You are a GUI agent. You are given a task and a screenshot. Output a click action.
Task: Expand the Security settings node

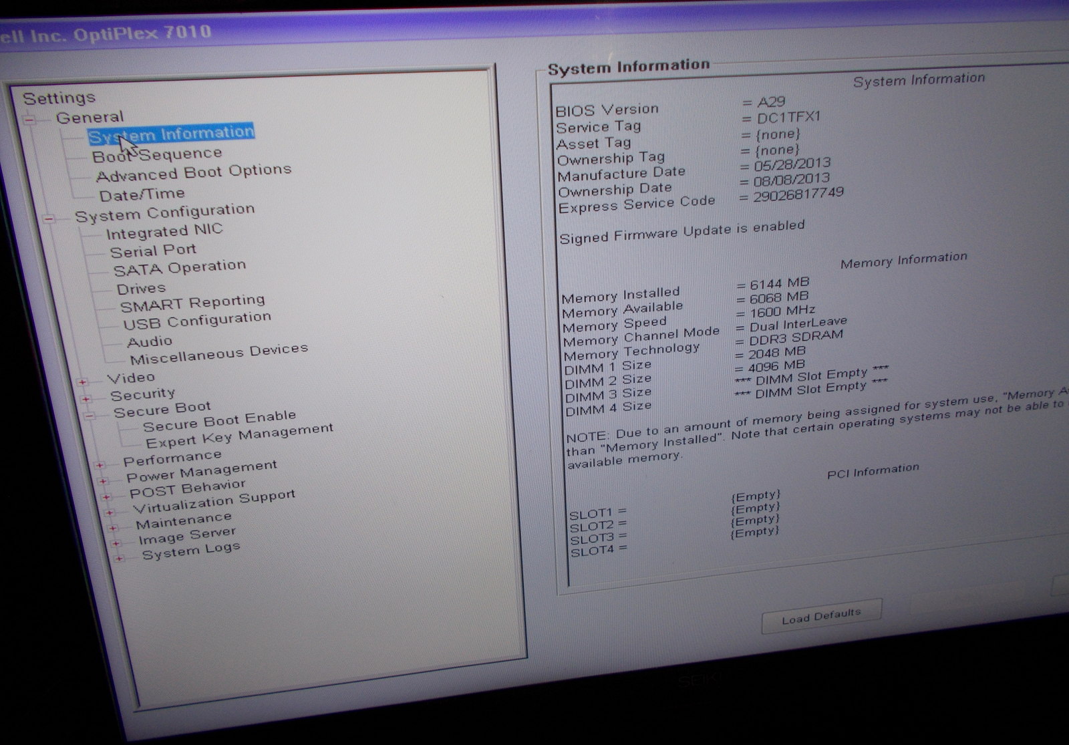(x=86, y=399)
